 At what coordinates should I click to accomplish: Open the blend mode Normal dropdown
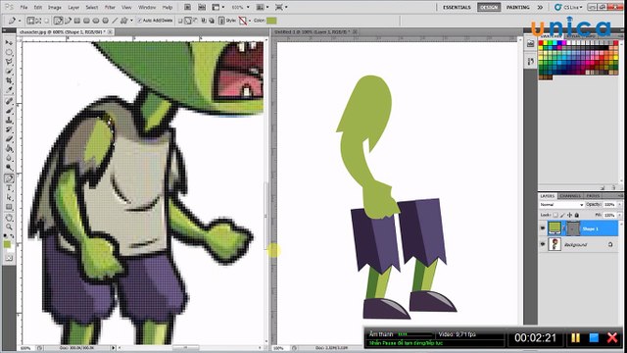click(561, 205)
